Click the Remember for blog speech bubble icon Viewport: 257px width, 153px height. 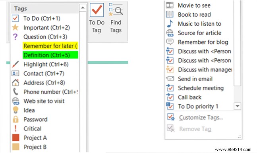point(170,42)
